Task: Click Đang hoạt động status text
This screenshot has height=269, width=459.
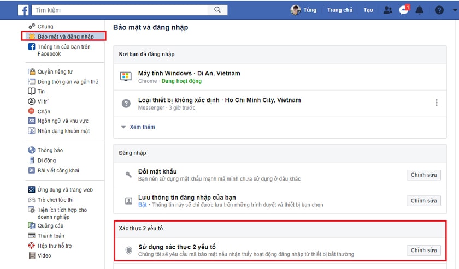Action: tap(181, 81)
